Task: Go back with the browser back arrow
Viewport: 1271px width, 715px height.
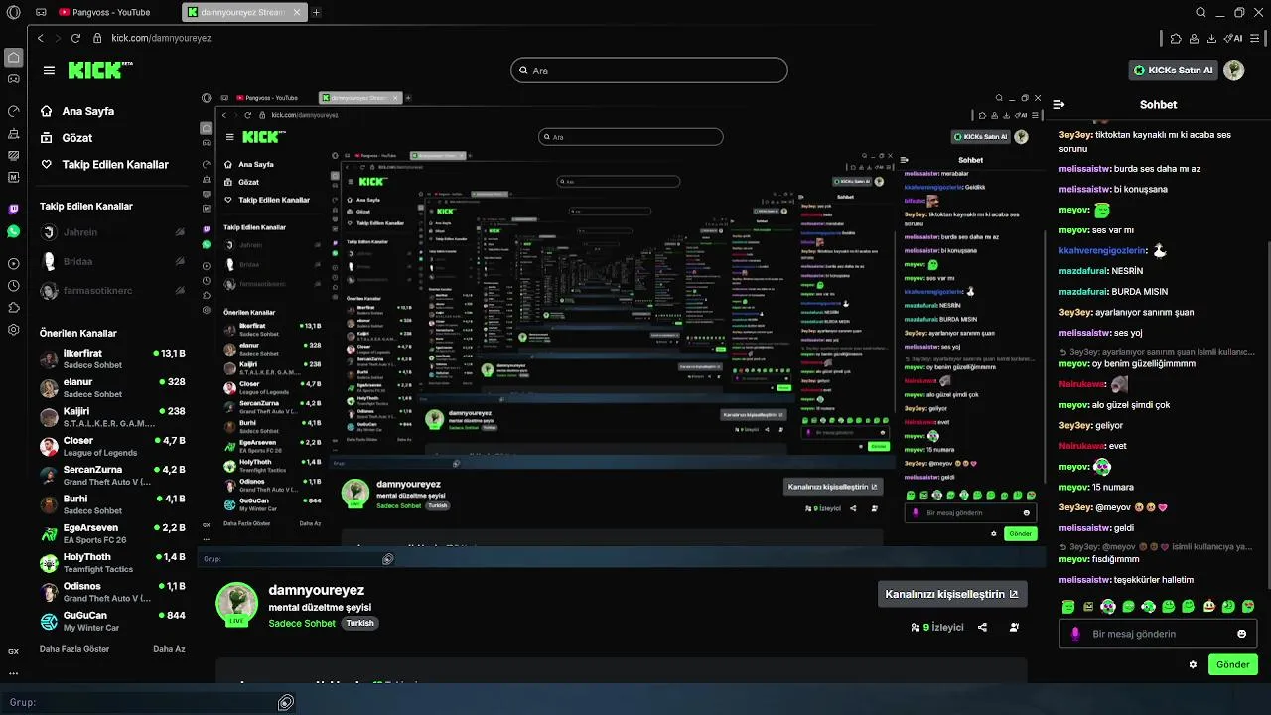Action: click(41, 38)
